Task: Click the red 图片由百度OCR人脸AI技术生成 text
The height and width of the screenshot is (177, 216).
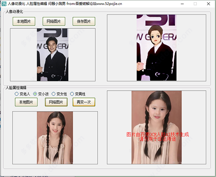Action: 158,135
